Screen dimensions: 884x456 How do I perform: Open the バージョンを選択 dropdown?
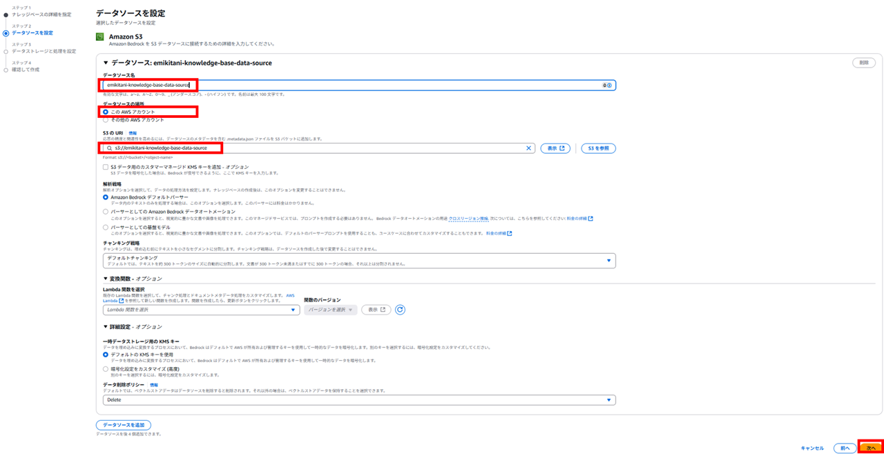point(331,310)
